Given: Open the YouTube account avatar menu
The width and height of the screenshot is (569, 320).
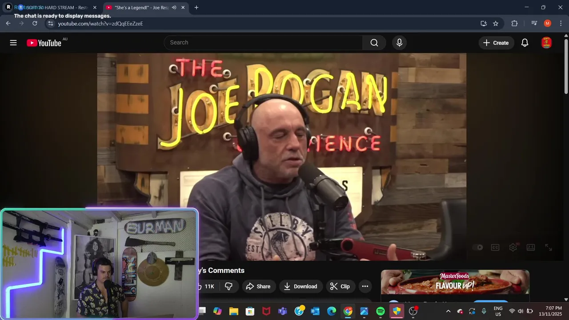Looking at the screenshot, I should click(546, 43).
